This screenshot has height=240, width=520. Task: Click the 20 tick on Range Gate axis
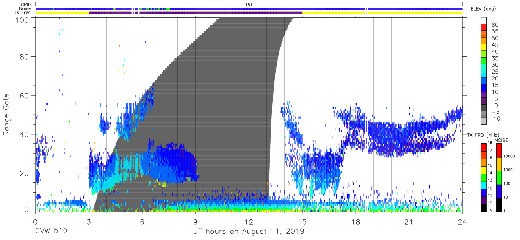[x=25, y=173]
